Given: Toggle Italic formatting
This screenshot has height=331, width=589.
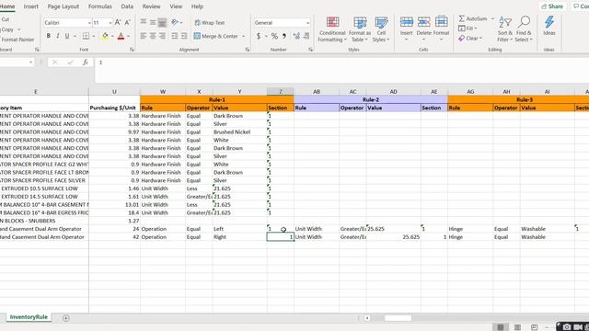Looking at the screenshot, I should 57,36.
